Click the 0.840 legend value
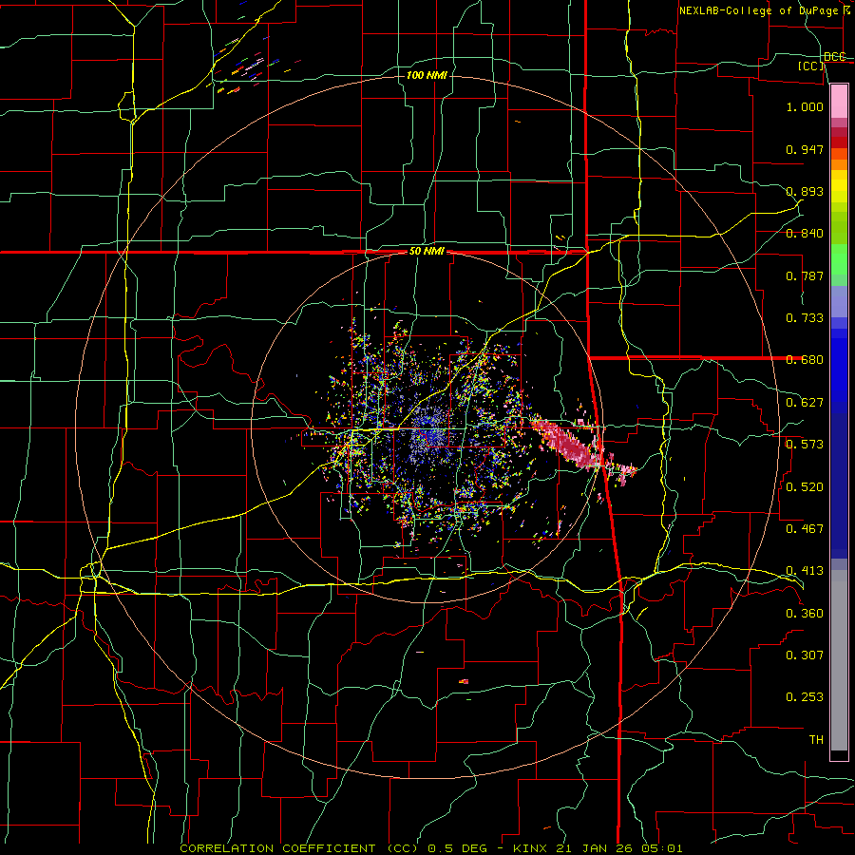Screen dimensions: 855x855 (x=805, y=234)
